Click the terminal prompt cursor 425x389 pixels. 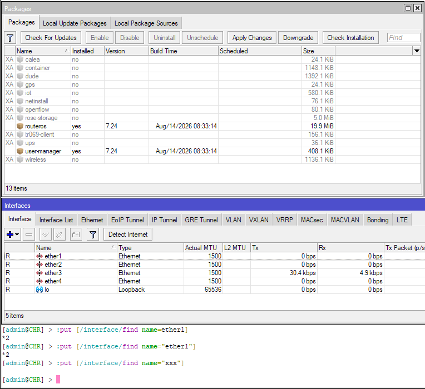[x=58, y=379]
